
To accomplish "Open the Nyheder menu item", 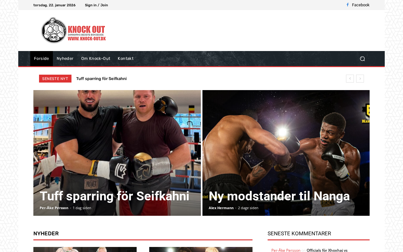I will click(65, 59).
